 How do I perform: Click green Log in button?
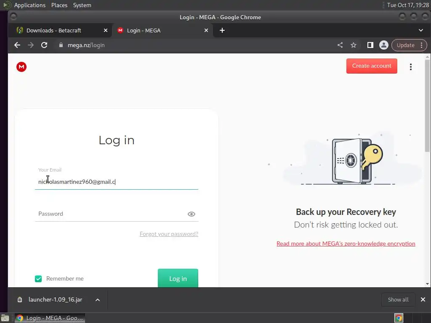tap(178, 278)
